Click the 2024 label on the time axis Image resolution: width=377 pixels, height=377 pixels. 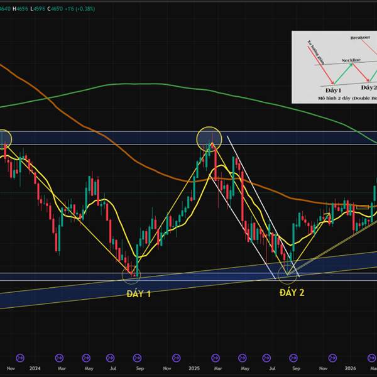coord(35,368)
